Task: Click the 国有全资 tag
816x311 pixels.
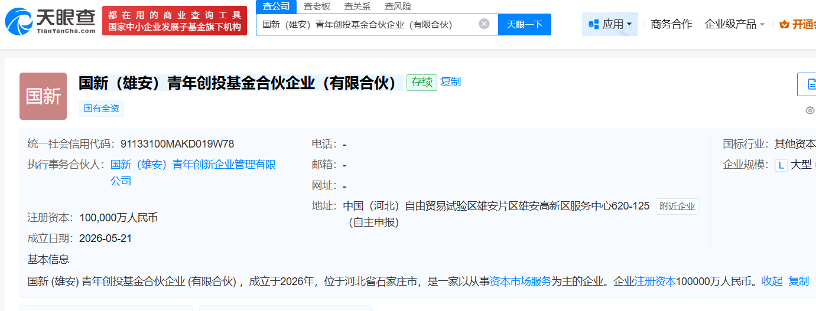Action: [102, 108]
